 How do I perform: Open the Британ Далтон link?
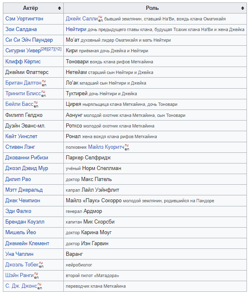pyautogui.click(x=23, y=83)
